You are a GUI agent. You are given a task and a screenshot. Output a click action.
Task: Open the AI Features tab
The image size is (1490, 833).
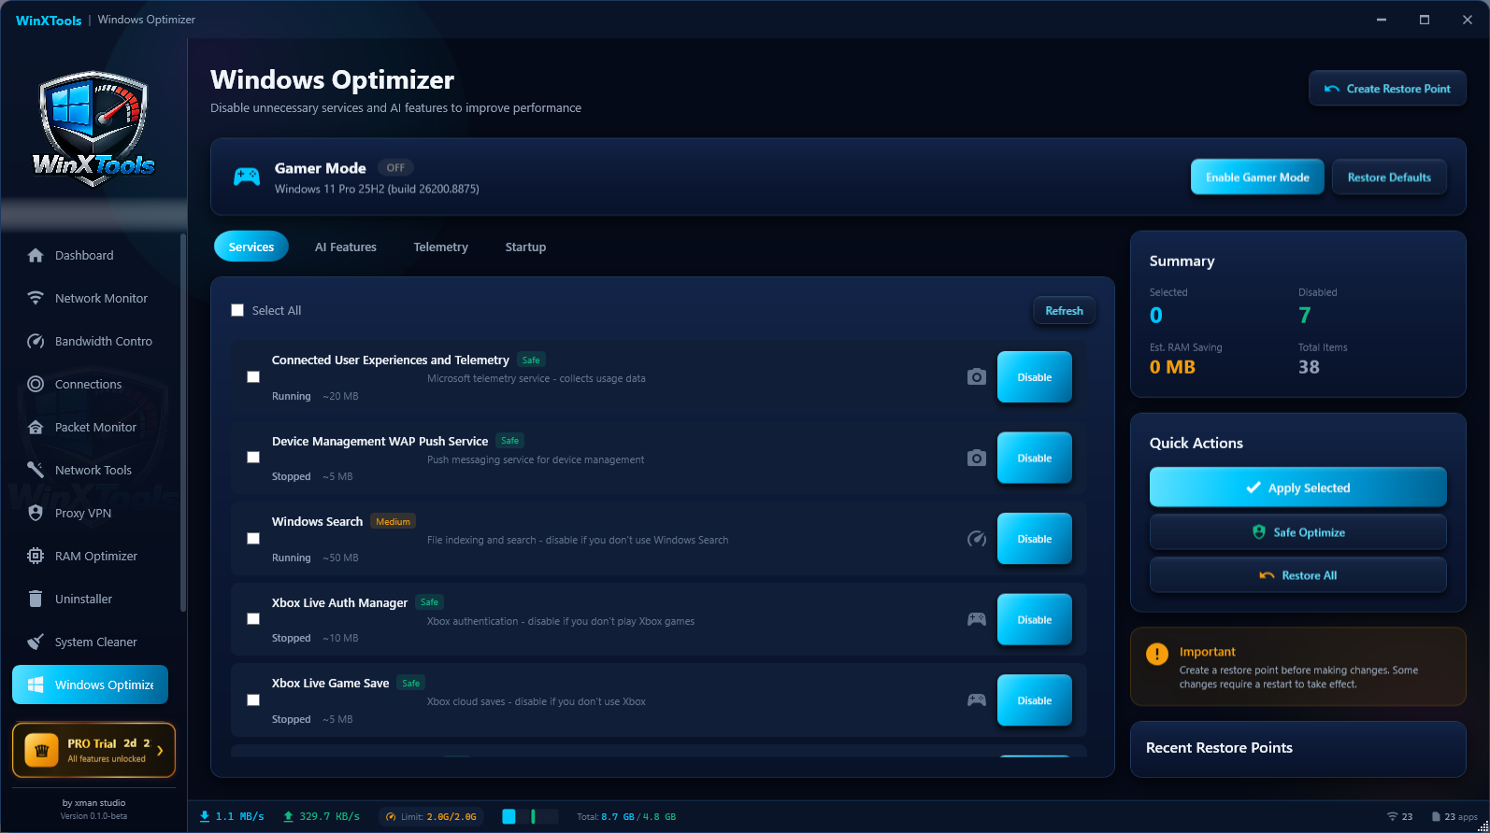(x=346, y=247)
